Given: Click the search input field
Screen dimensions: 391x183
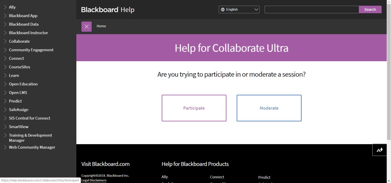Looking at the screenshot, I should click(311, 10).
